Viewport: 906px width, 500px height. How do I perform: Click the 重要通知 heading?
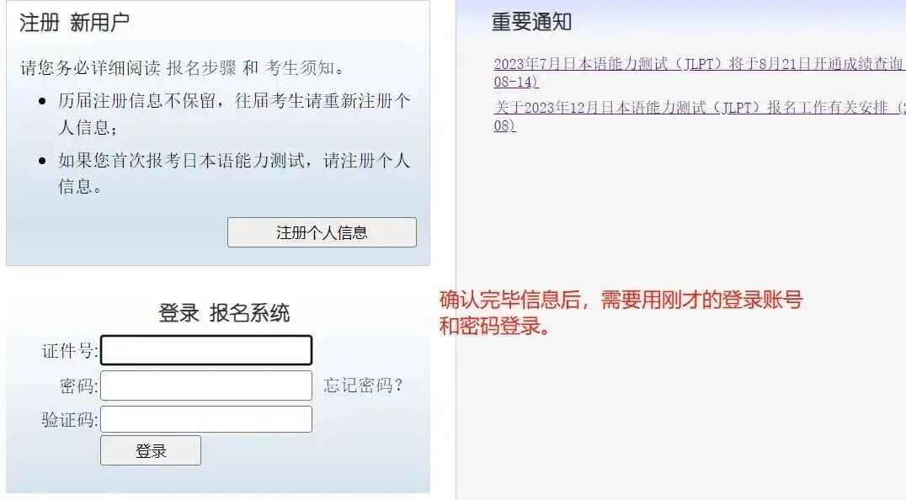[531, 22]
